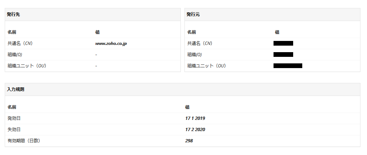Click 値 column header in 入力規則 table
367x155 pixels.
click(x=187, y=107)
